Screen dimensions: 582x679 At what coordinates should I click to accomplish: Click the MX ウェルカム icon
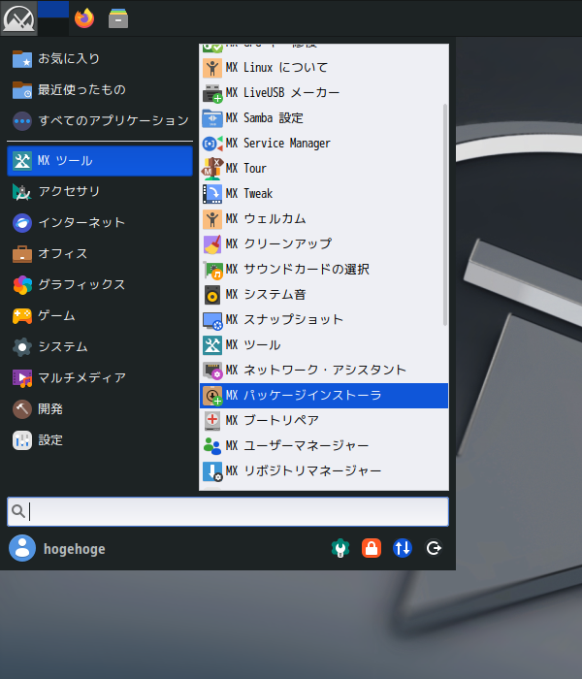pyautogui.click(x=212, y=218)
